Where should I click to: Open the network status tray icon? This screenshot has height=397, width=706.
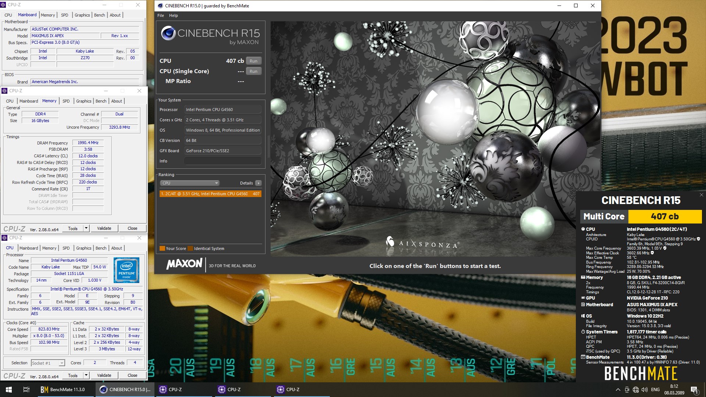(636, 390)
